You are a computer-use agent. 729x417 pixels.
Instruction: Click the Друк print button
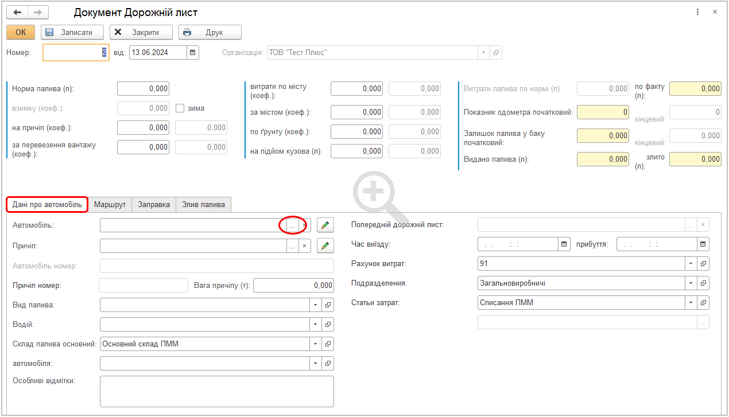coord(210,33)
